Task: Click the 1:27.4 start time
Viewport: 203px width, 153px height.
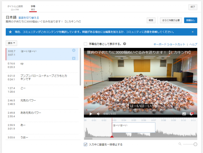Action: click(11, 88)
